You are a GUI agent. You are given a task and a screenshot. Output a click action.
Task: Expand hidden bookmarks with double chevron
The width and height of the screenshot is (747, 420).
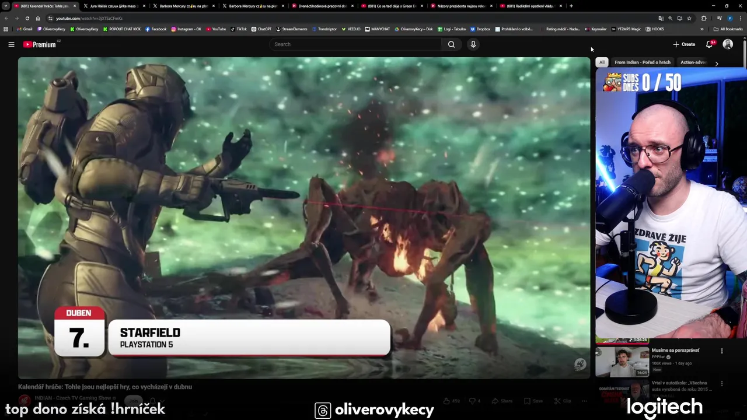[x=702, y=29]
